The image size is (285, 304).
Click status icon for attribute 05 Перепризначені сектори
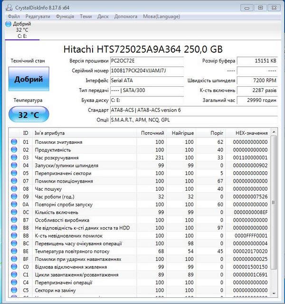14,173
